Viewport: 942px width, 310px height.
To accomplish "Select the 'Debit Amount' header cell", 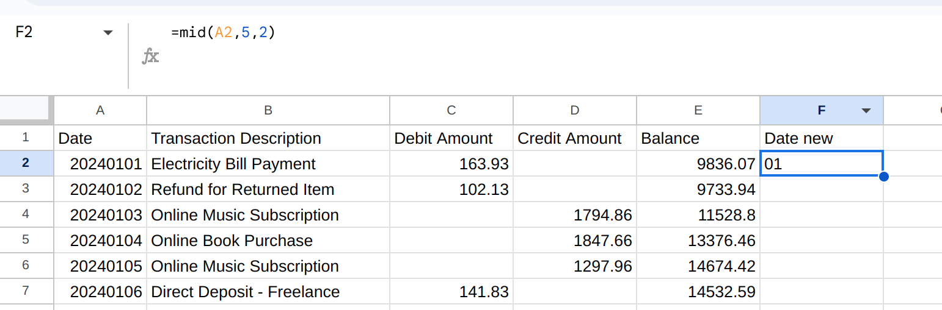I will tap(451, 138).
